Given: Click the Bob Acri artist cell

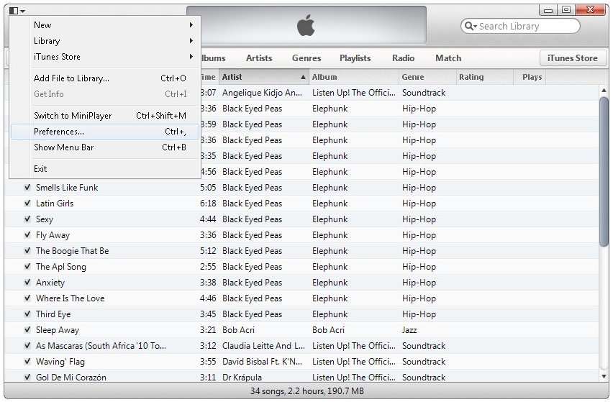Looking at the screenshot, I should pos(238,330).
